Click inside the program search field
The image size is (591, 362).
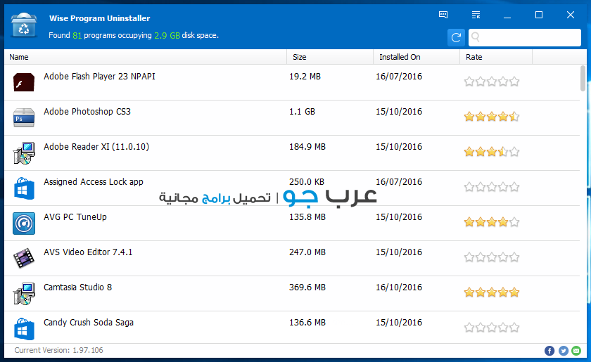524,37
